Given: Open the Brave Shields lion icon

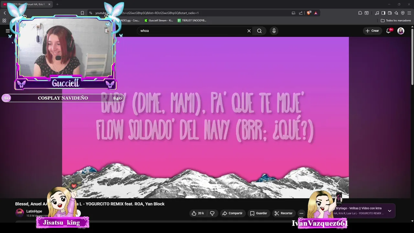Looking at the screenshot, I should pos(309,13).
